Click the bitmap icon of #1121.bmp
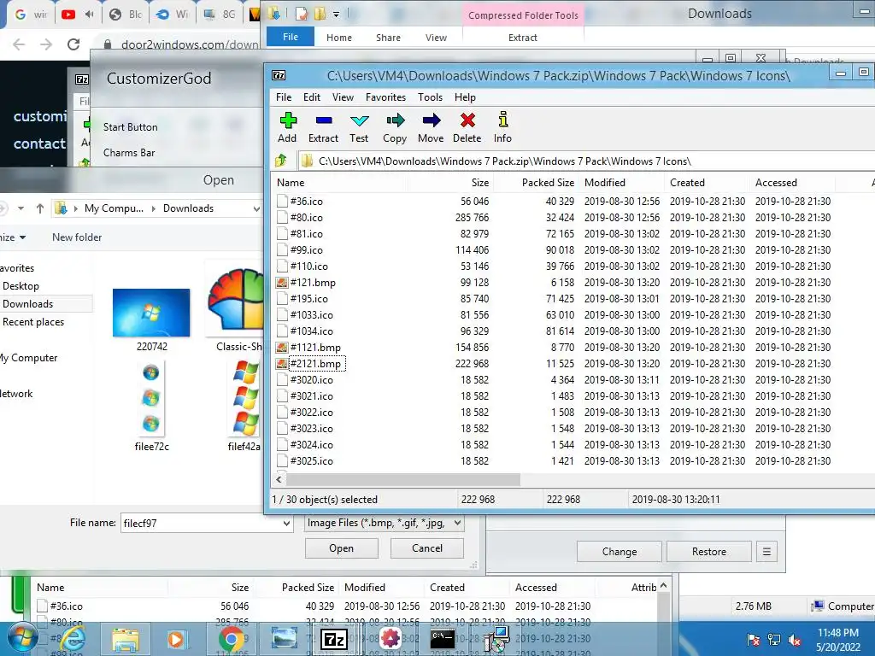Image resolution: width=875 pixels, height=656 pixels. (282, 348)
